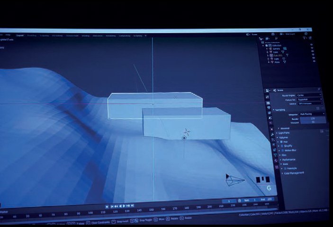Select the Cube.001 object in outliner
This screenshot has height=227, width=333.
(278, 55)
